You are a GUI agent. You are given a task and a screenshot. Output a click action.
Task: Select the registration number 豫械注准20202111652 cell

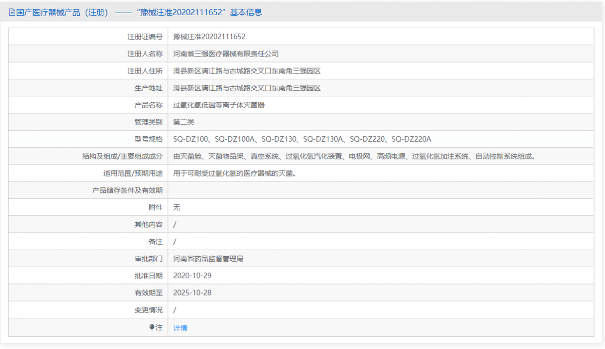click(x=209, y=36)
